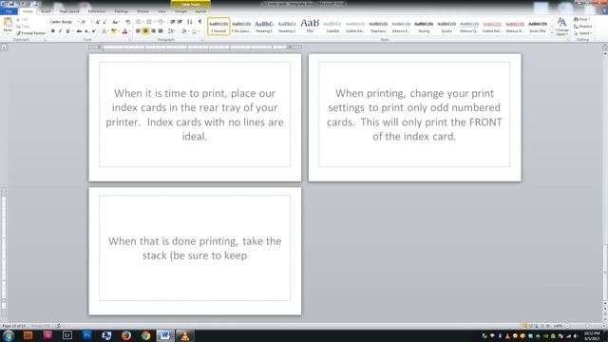Click the Numbering list icon
608x342 pixels.
tap(149, 22)
